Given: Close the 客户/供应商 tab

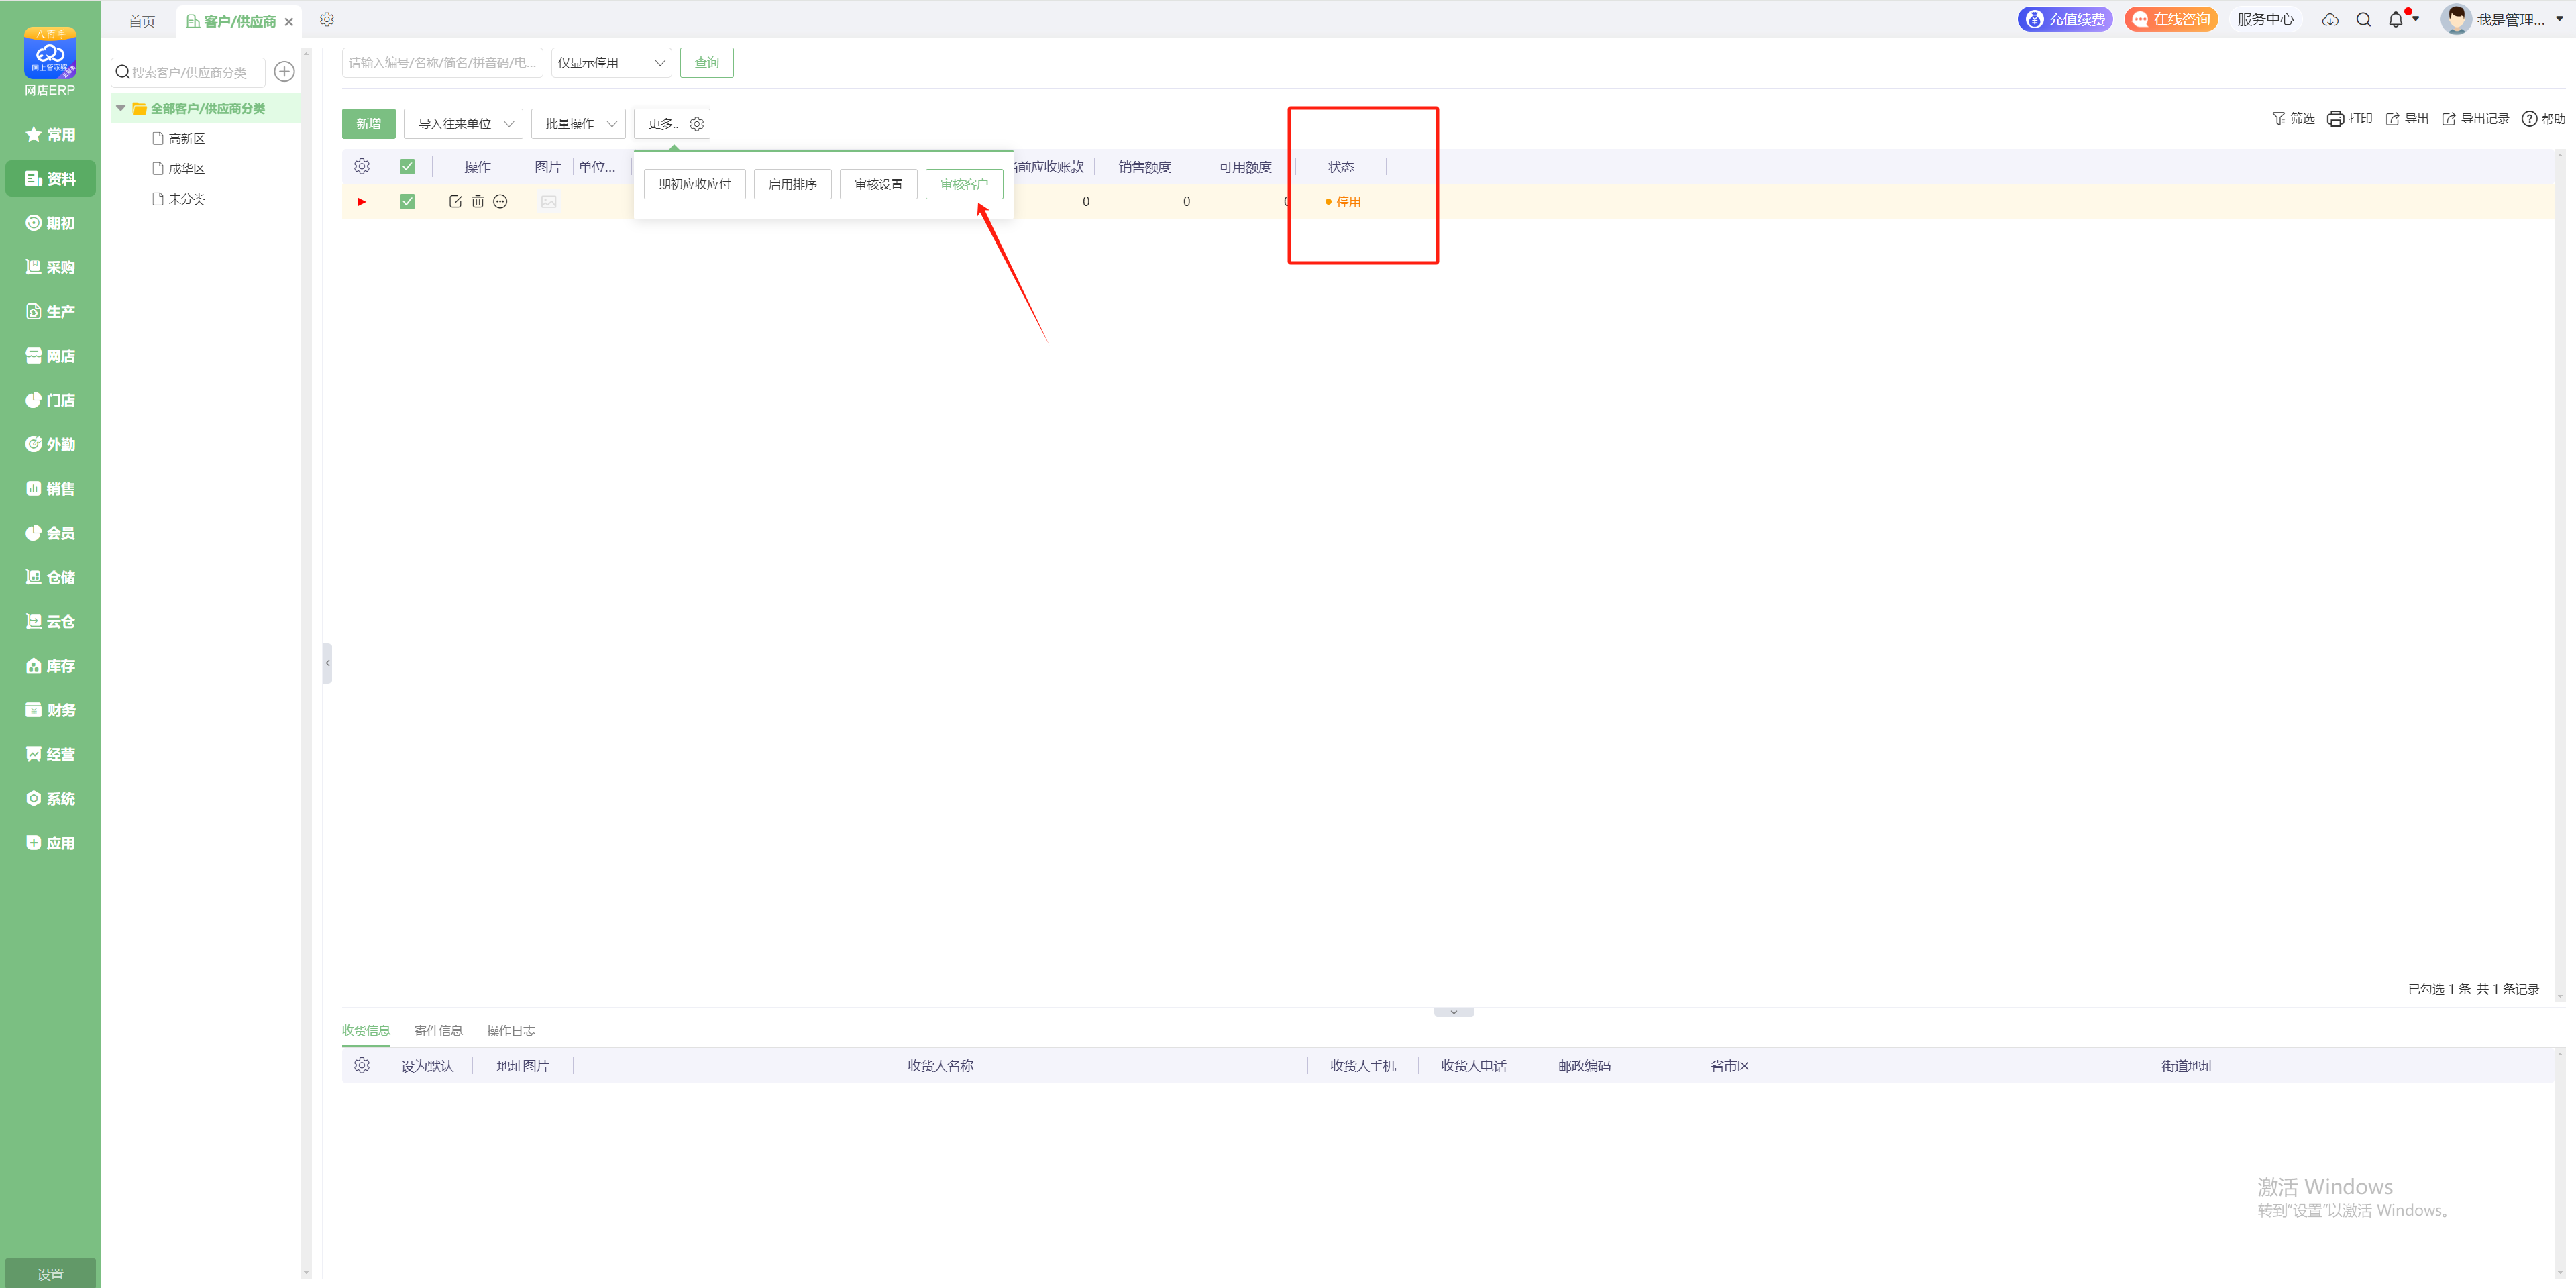Looking at the screenshot, I should (x=289, y=22).
